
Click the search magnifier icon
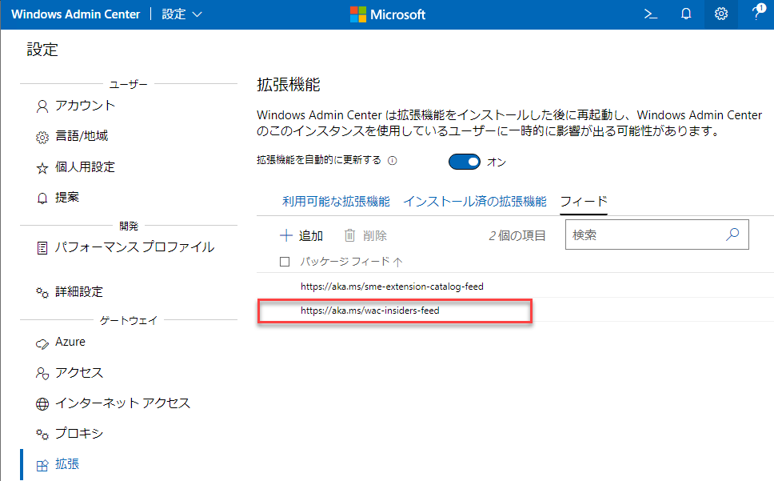[x=732, y=234]
